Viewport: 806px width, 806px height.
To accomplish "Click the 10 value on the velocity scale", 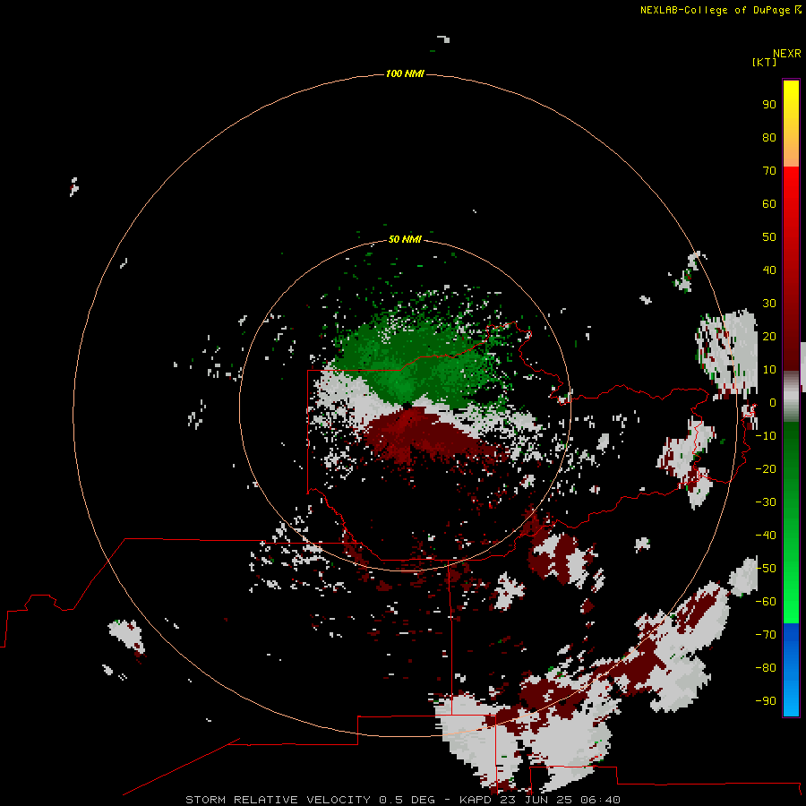I will (x=769, y=370).
